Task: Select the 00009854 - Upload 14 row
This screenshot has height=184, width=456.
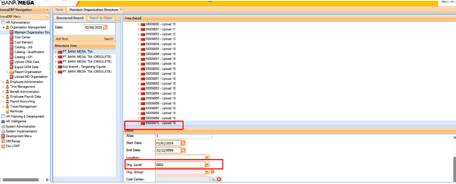Action: click(161, 44)
